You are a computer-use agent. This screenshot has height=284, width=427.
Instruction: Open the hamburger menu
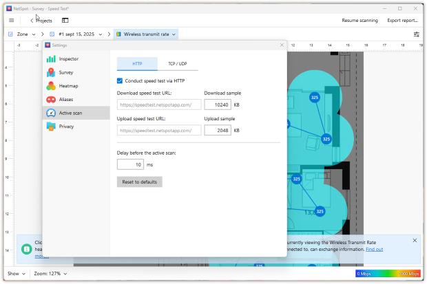coord(11,21)
